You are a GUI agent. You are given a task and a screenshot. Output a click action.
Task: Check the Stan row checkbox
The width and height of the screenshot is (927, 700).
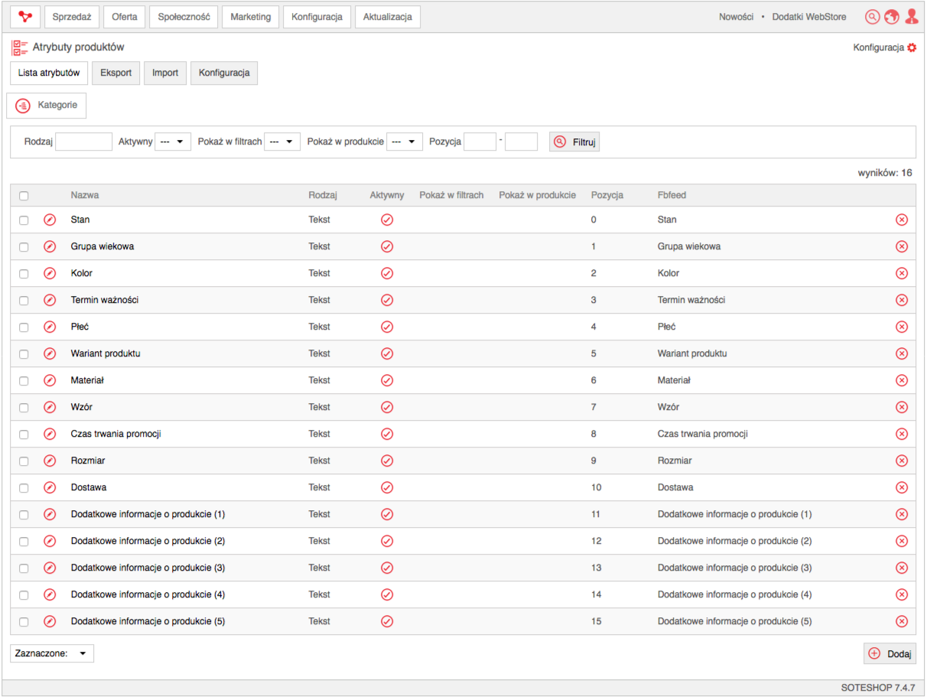24,220
